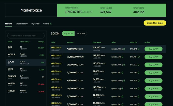Open the Markets tab
Image resolution: width=173 pixels, height=106 pixels.
pos(9,24)
